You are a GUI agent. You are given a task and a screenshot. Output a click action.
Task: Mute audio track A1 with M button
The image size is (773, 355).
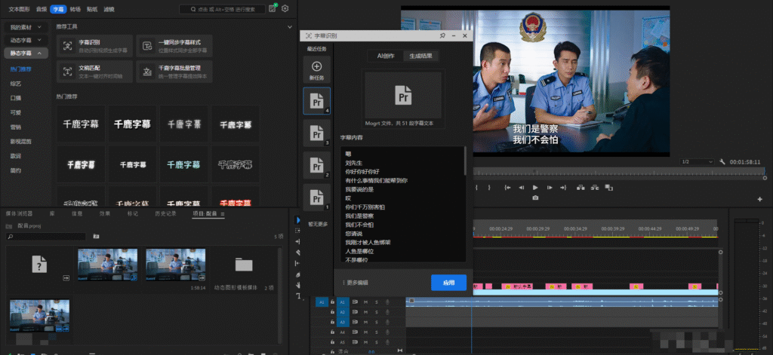[x=365, y=301]
